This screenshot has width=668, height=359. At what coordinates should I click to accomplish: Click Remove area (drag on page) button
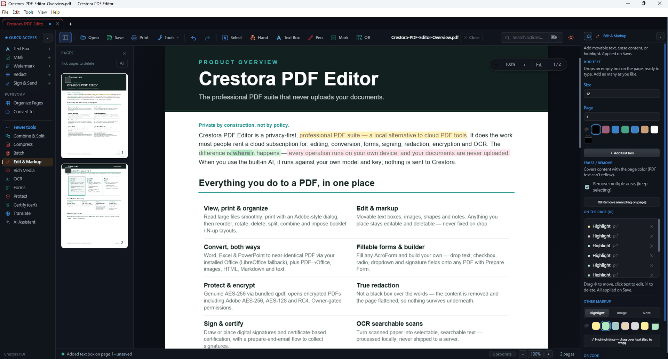pyautogui.click(x=622, y=202)
